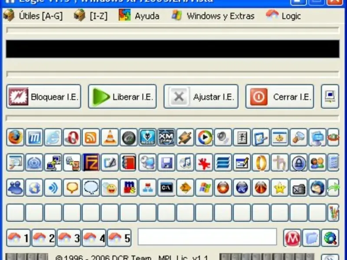Screen dimensions: 347x260
Task: Click the blue 'm' Maxthon icon
Action: 34,137
